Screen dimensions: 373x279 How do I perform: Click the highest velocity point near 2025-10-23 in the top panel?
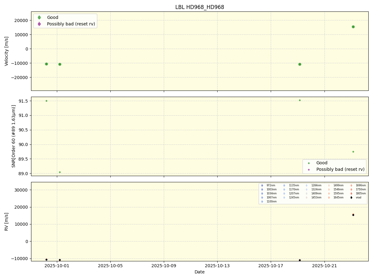tap(353, 27)
